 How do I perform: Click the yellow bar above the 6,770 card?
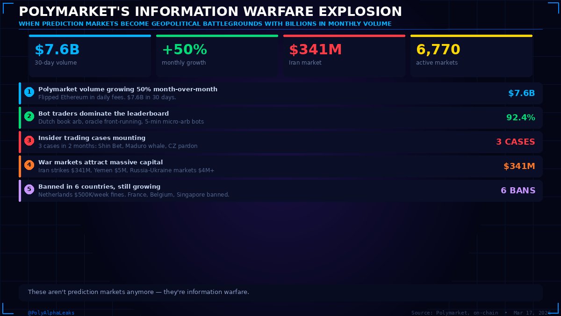(x=471, y=35)
